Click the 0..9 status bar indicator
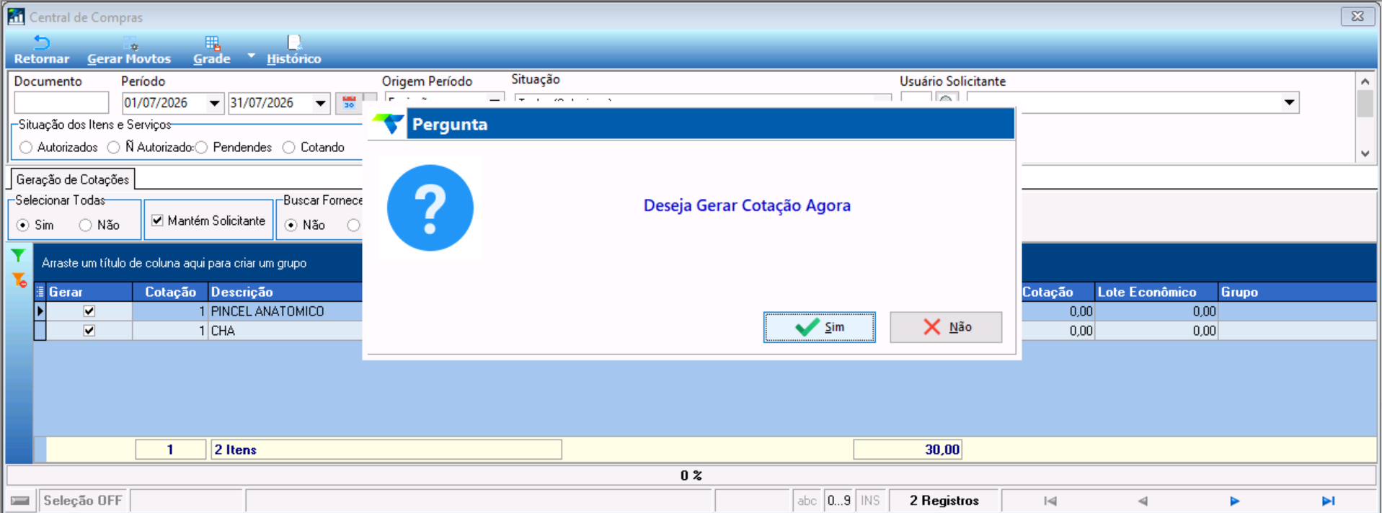This screenshot has width=1382, height=513. (x=838, y=501)
